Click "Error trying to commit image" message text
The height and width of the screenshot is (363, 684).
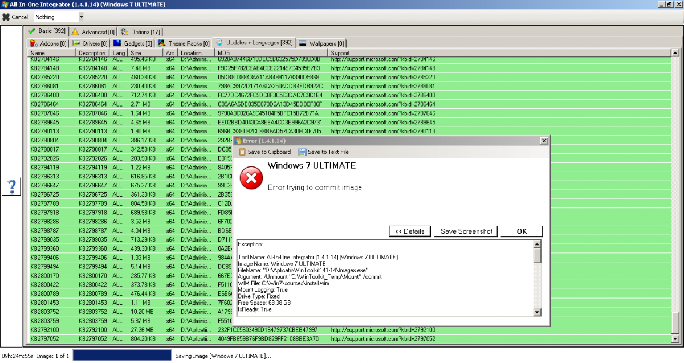point(315,187)
